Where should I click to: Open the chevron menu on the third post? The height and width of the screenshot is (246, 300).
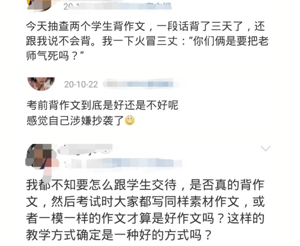point(265,148)
